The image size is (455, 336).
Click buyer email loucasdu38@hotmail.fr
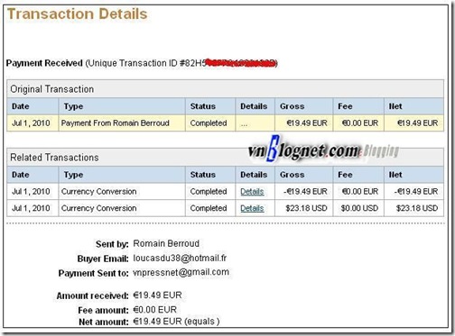[x=180, y=259]
